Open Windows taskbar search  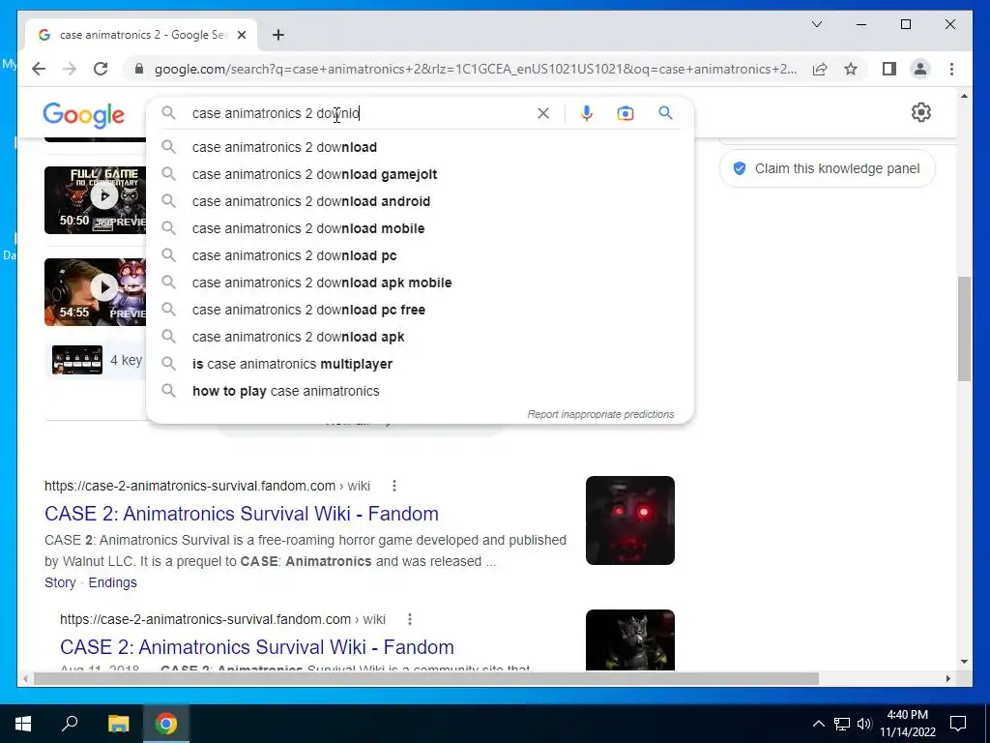coord(70,724)
